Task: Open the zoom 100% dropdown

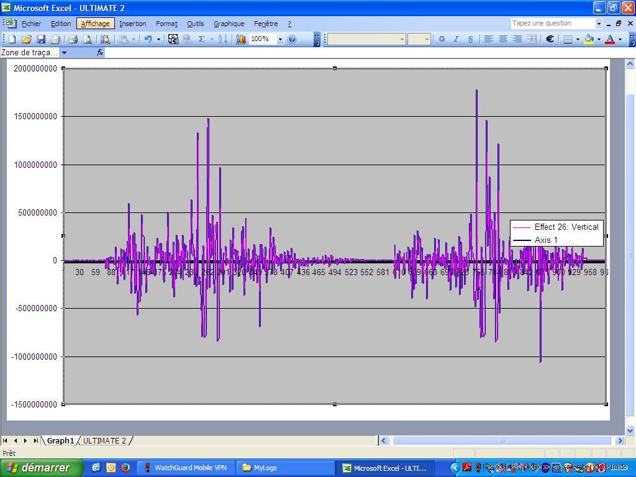Action: coord(280,39)
